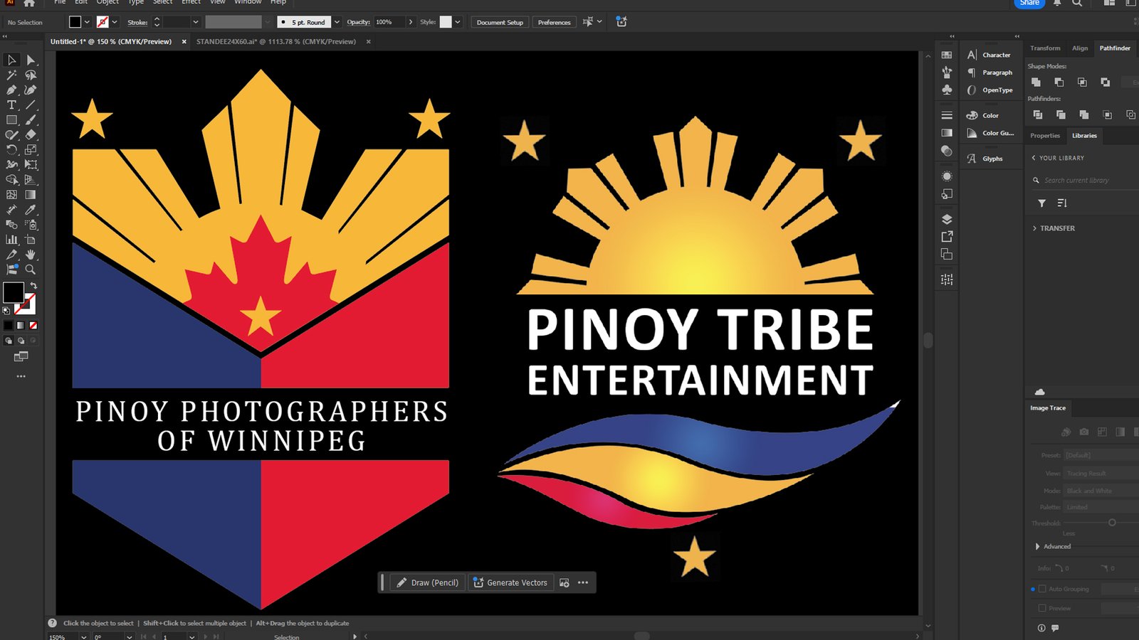Switch to the Properties tab
1139x640 pixels.
coord(1045,135)
